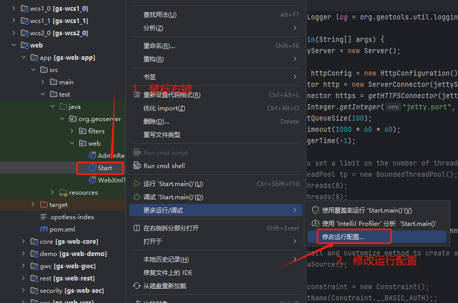
Task: Click the "jetty.port" string in editor
Action: click(x=427, y=107)
